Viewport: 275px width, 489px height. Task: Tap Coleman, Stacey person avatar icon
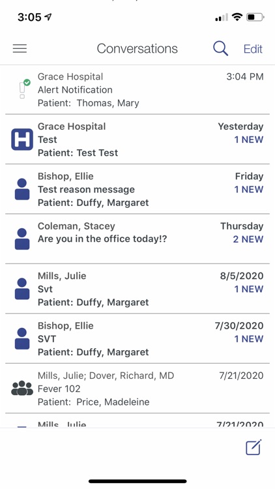(22, 239)
